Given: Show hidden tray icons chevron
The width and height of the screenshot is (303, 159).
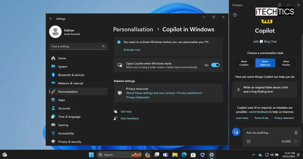Looking at the screenshot, I should coord(254,155).
